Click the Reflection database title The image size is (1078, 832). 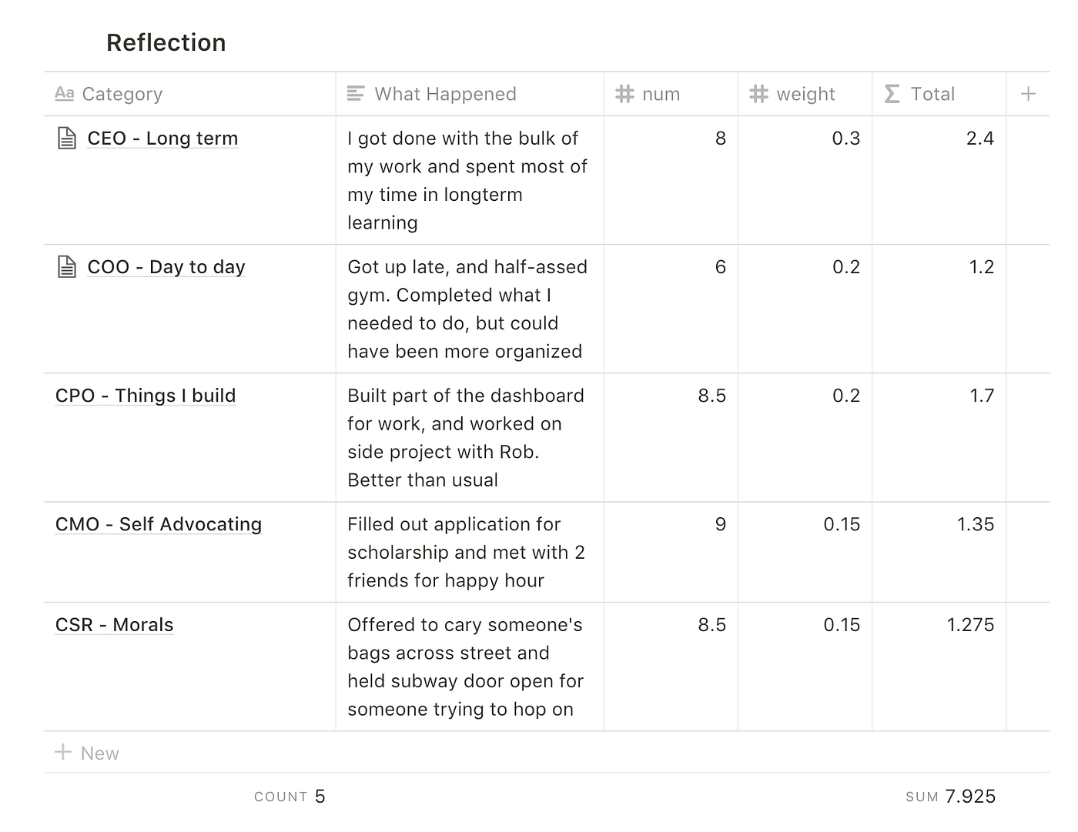click(x=166, y=42)
